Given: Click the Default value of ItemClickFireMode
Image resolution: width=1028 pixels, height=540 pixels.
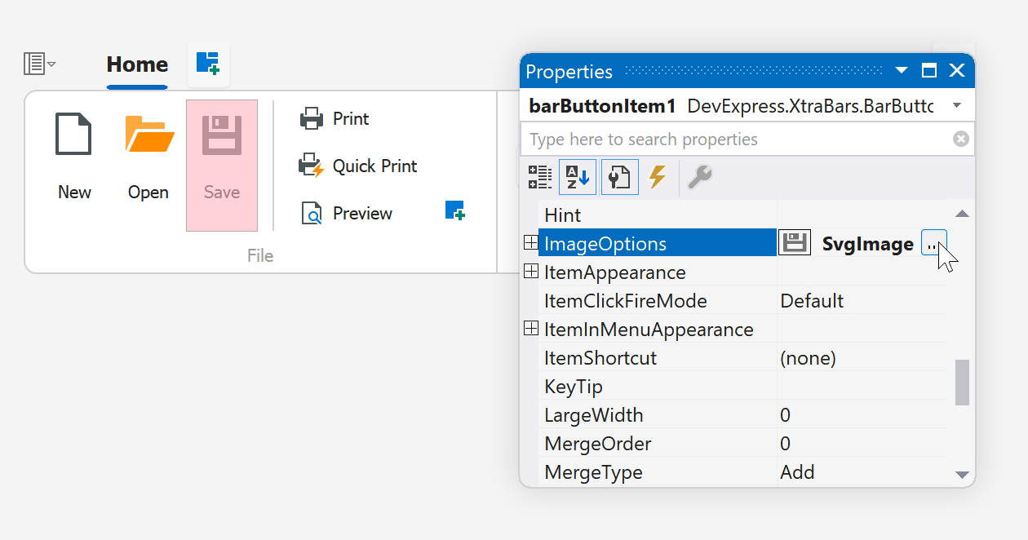Looking at the screenshot, I should coord(812,301).
